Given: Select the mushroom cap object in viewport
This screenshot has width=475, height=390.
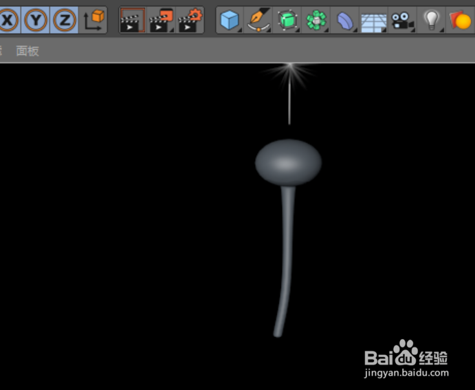Looking at the screenshot, I should click(x=288, y=162).
